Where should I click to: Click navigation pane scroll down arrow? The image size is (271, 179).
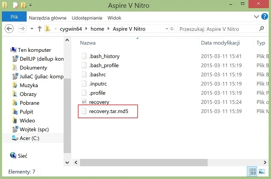[67, 162]
